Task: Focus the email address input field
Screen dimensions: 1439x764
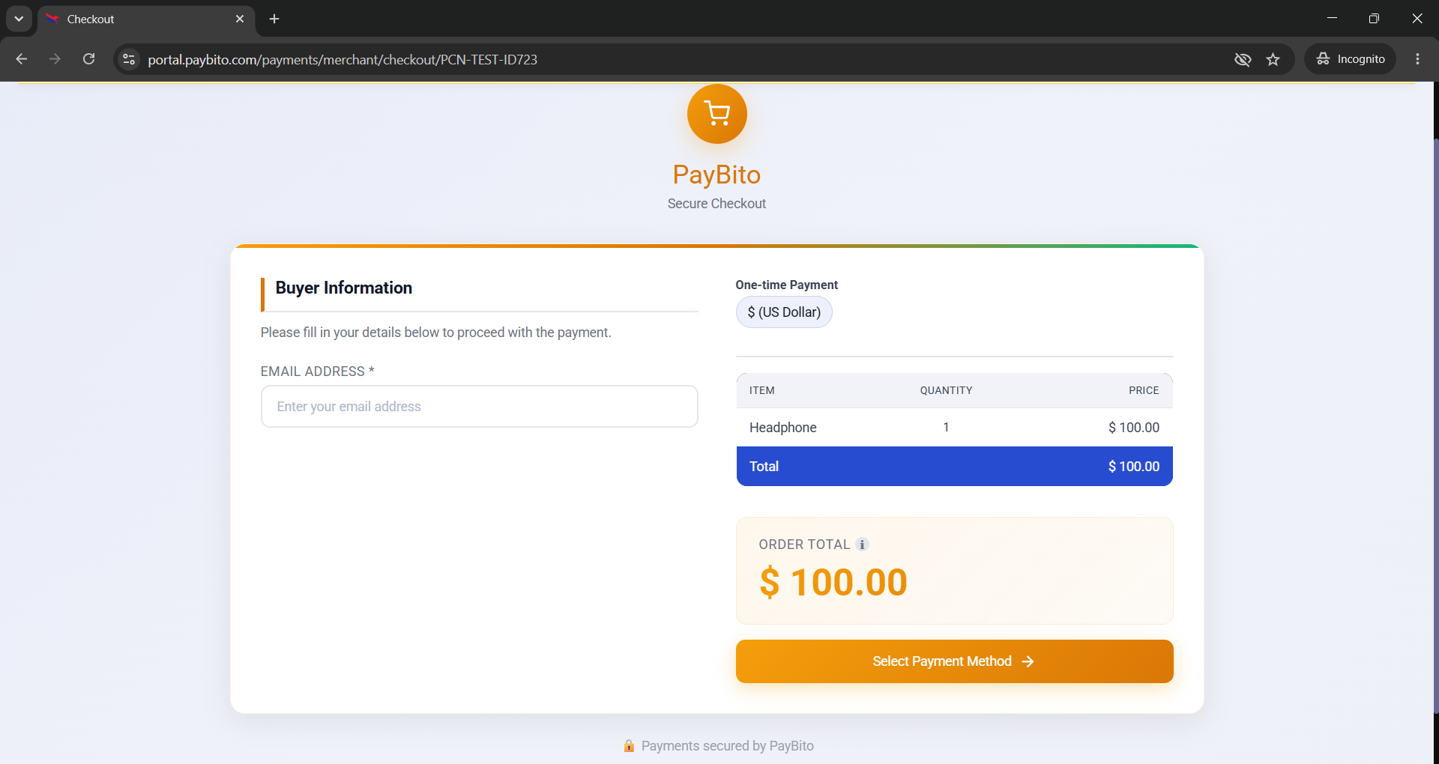Action: pyautogui.click(x=479, y=406)
